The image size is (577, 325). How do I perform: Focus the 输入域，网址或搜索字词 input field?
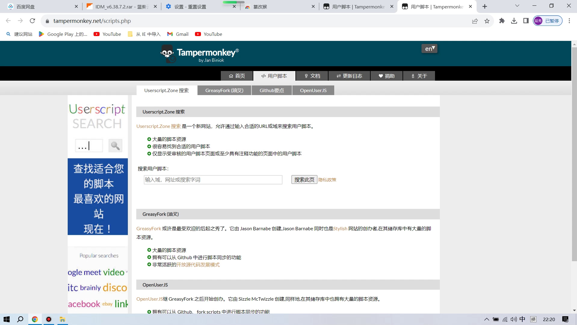click(213, 180)
